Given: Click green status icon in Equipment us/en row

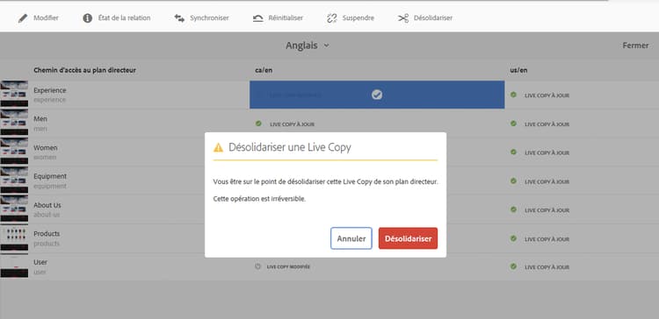Looking at the screenshot, I should click(x=513, y=181).
